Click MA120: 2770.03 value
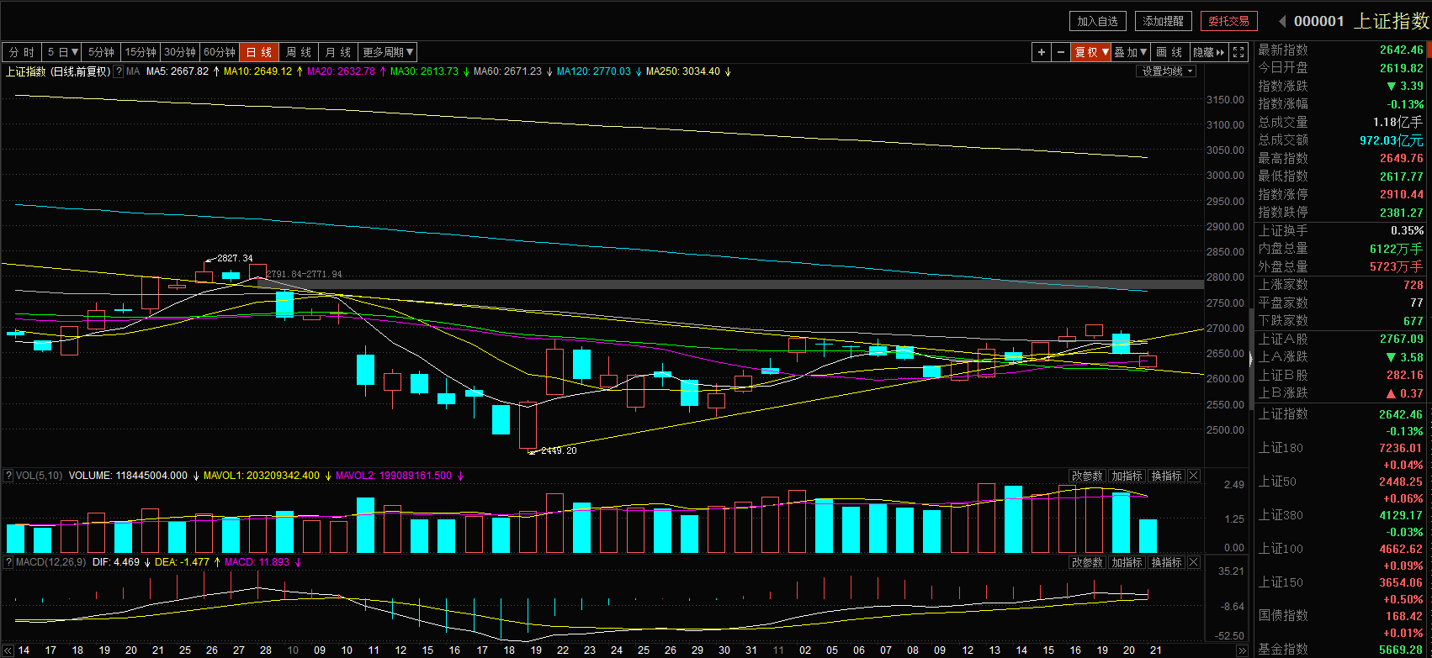 point(593,71)
